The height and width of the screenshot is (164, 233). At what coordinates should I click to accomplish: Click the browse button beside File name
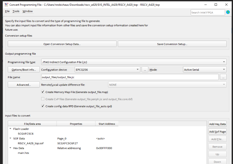[x=223, y=77]
